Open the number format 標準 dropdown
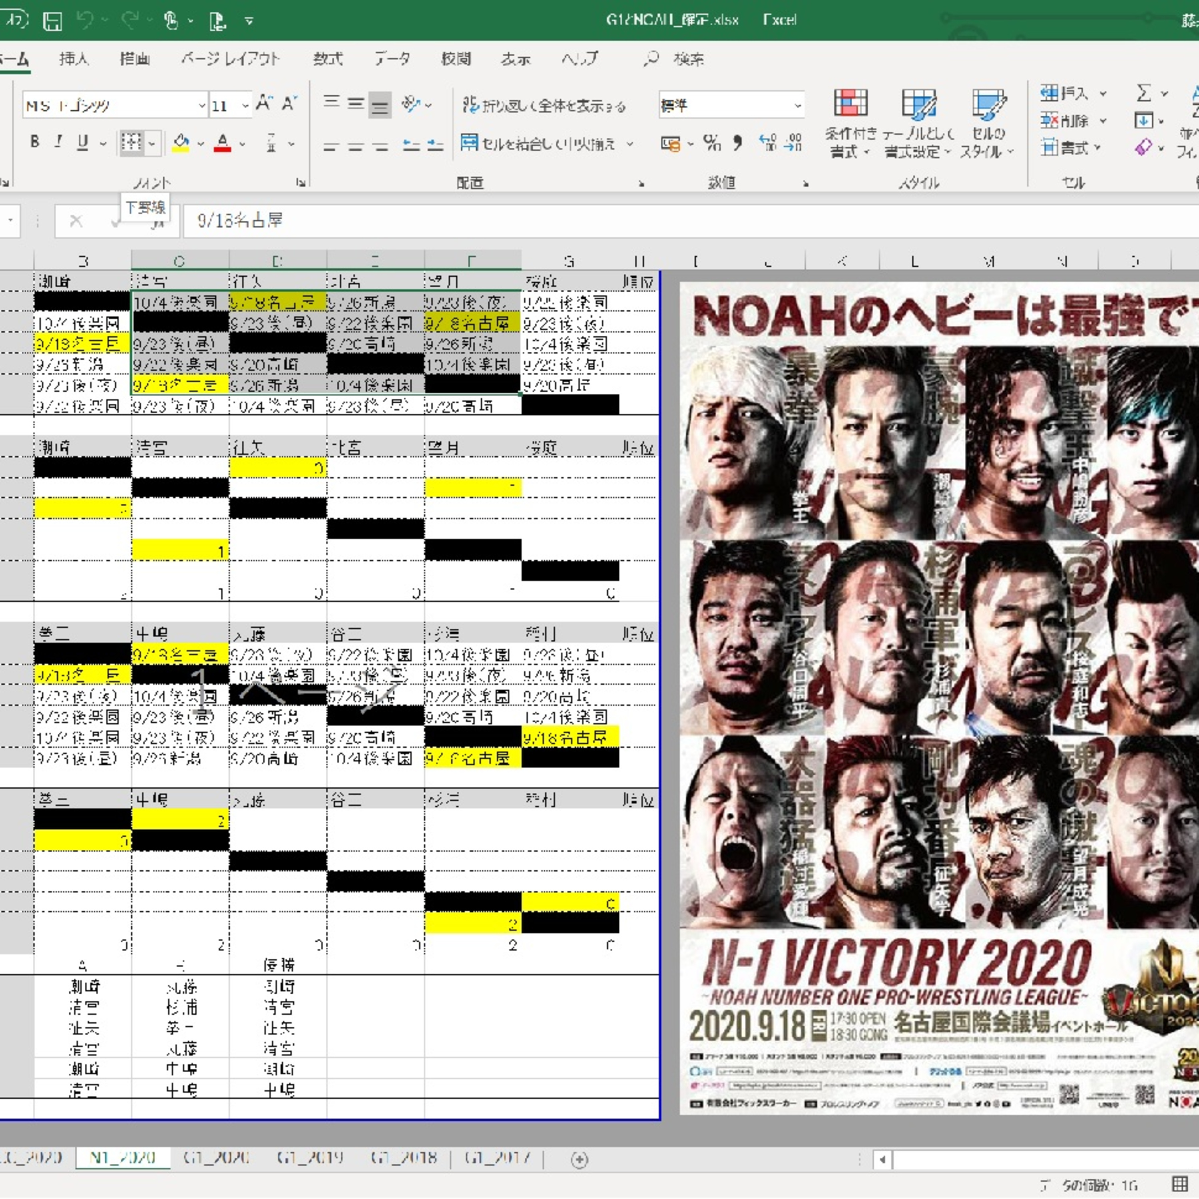 click(x=797, y=106)
